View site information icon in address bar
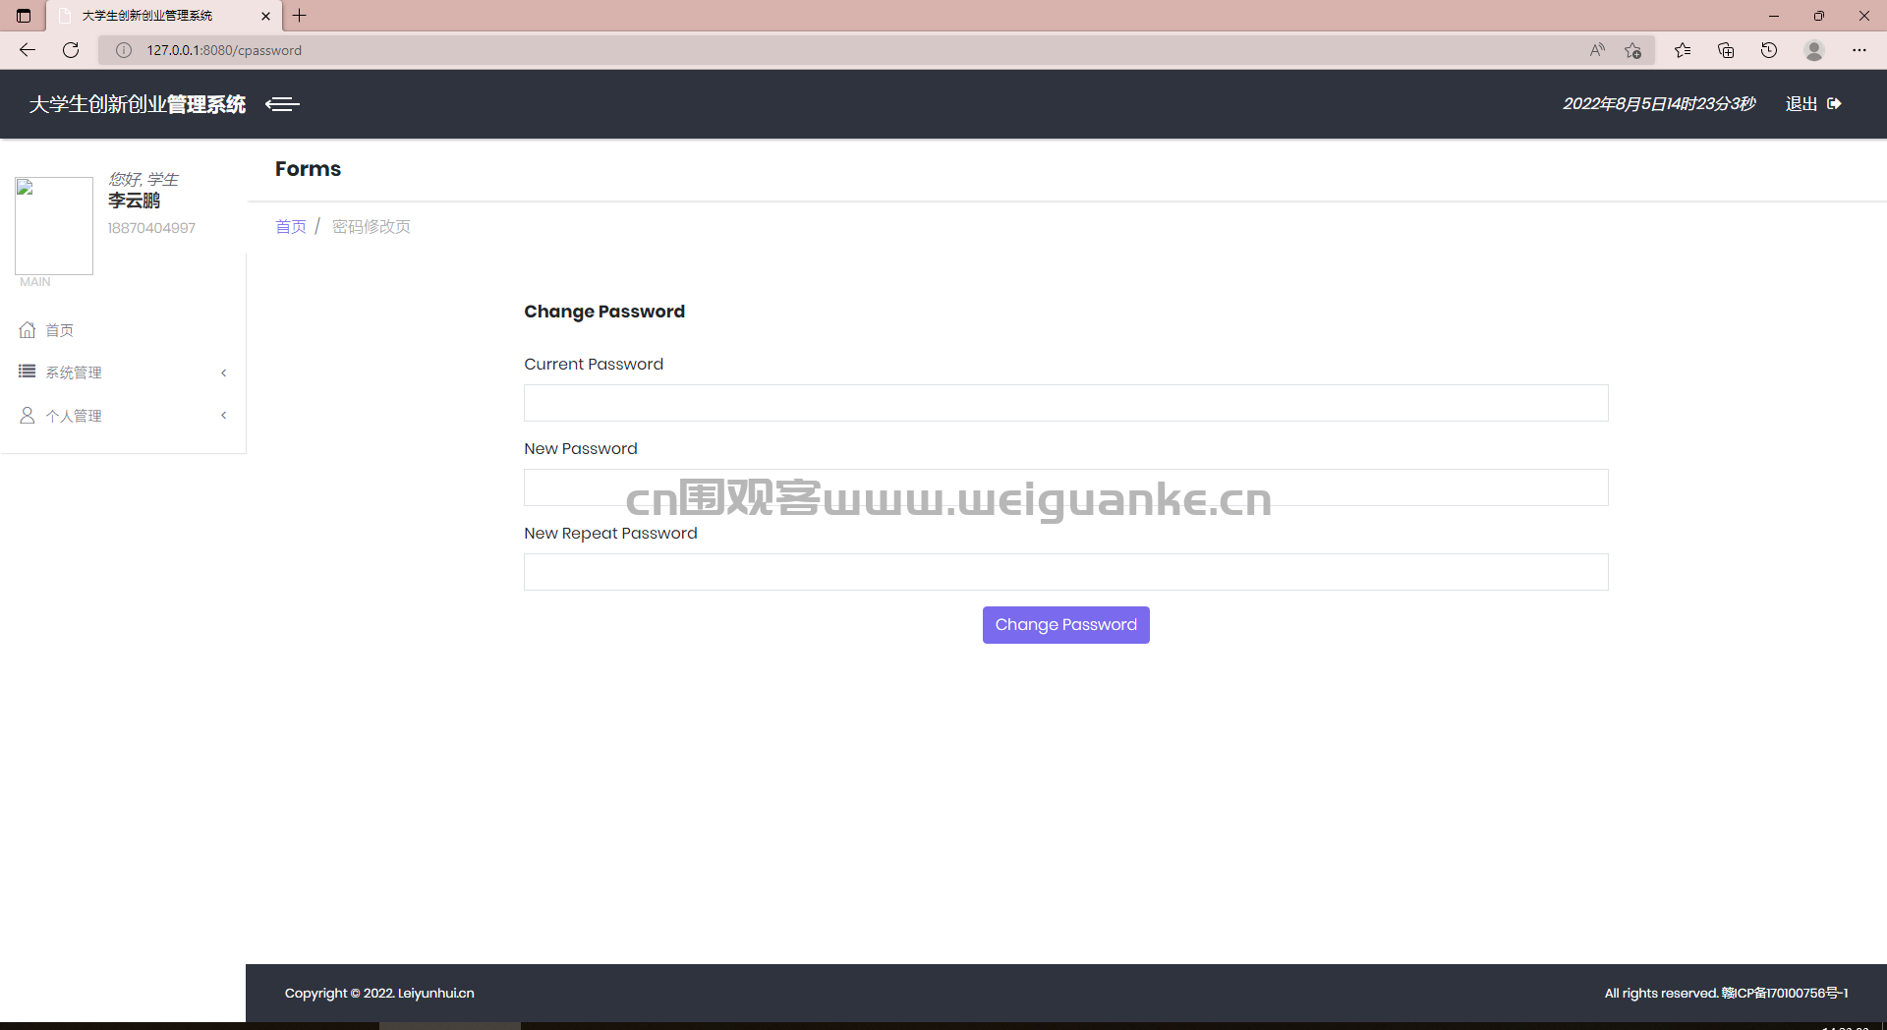1887x1030 pixels. [x=124, y=50]
